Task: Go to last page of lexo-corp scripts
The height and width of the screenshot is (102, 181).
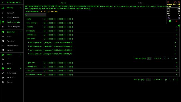Action: 176,58
